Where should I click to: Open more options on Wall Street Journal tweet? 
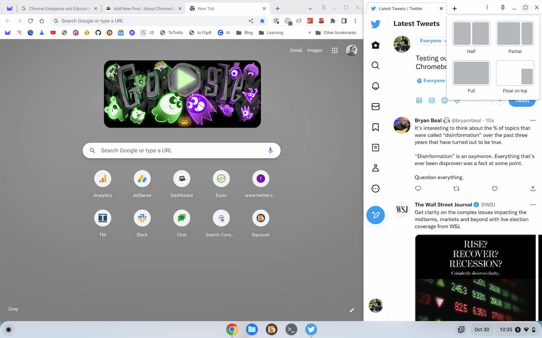[x=533, y=204]
